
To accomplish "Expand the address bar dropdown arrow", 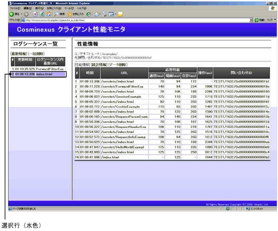I will [251, 20].
